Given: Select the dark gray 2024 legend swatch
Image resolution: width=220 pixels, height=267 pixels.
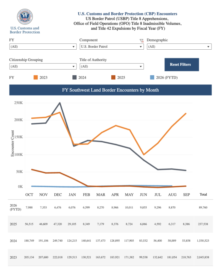Looking at the screenshot, I should click(x=74, y=78).
